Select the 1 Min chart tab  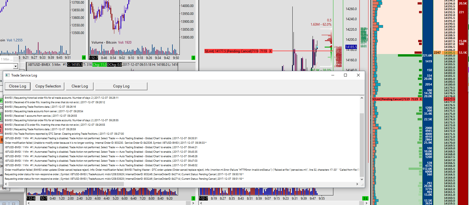(6, 59)
